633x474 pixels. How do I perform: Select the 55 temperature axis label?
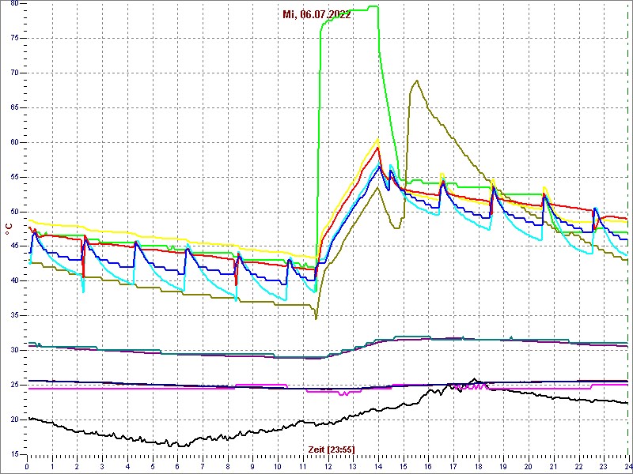click(13, 177)
